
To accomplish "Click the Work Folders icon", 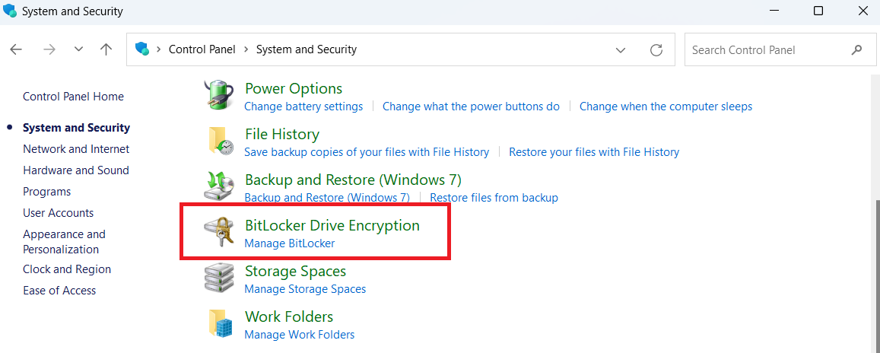I will pyautogui.click(x=220, y=323).
